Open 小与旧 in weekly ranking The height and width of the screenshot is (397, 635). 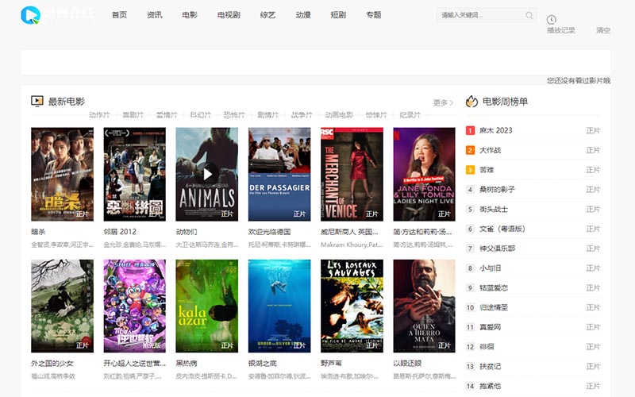point(490,268)
